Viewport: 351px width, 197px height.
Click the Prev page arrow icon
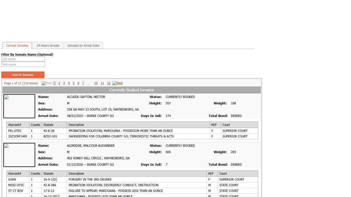click(x=43, y=83)
